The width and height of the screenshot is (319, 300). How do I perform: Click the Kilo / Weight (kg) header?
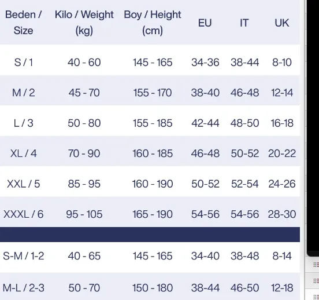pos(84,23)
